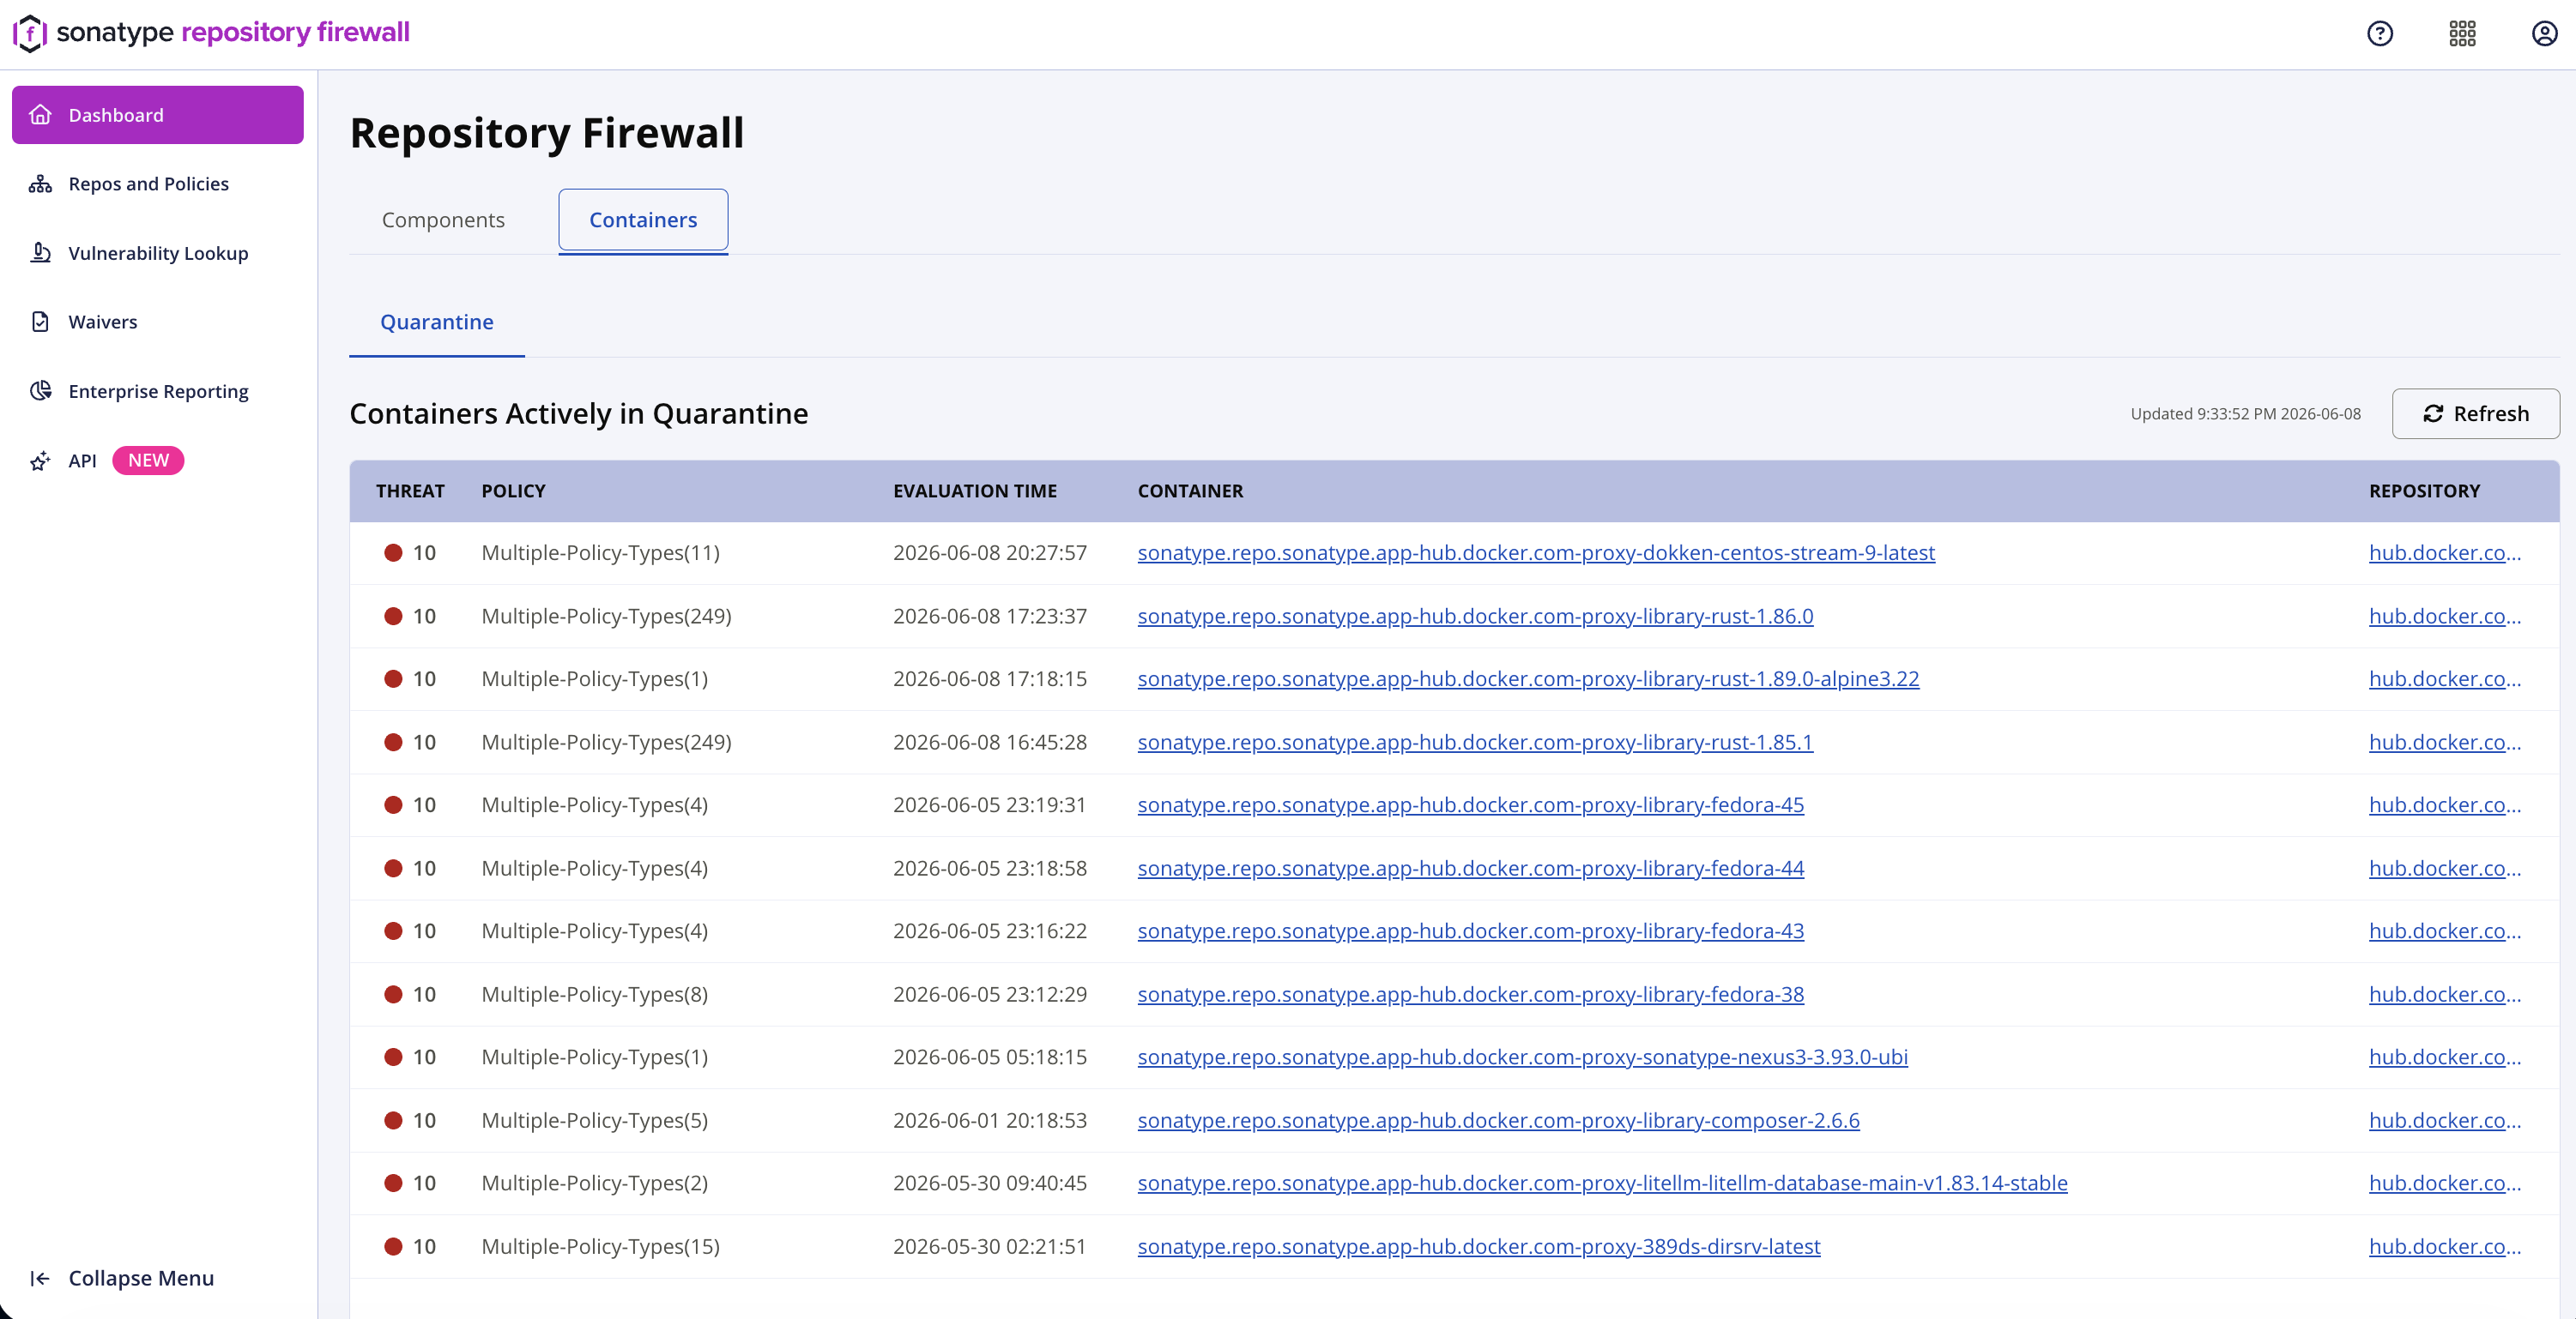Open the library-fedora-43 container link
Image resolution: width=2576 pixels, height=1319 pixels.
(1471, 931)
